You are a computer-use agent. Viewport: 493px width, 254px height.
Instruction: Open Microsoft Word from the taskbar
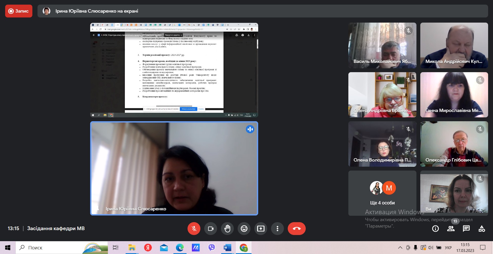coord(227,248)
